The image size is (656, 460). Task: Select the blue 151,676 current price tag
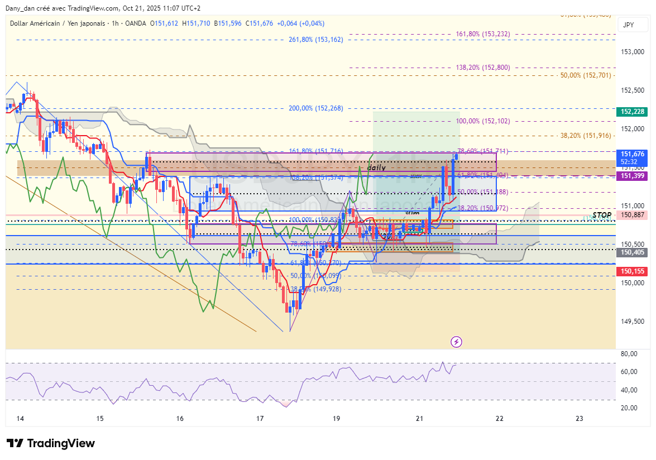coord(632,158)
